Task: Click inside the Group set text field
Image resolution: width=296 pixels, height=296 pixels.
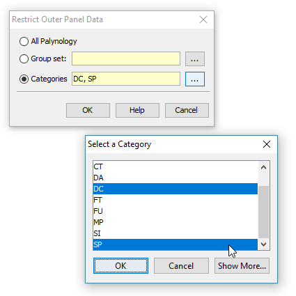Action: point(126,59)
